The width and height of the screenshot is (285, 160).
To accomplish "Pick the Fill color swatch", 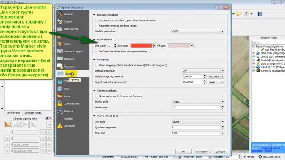I will [x=179, y=46].
